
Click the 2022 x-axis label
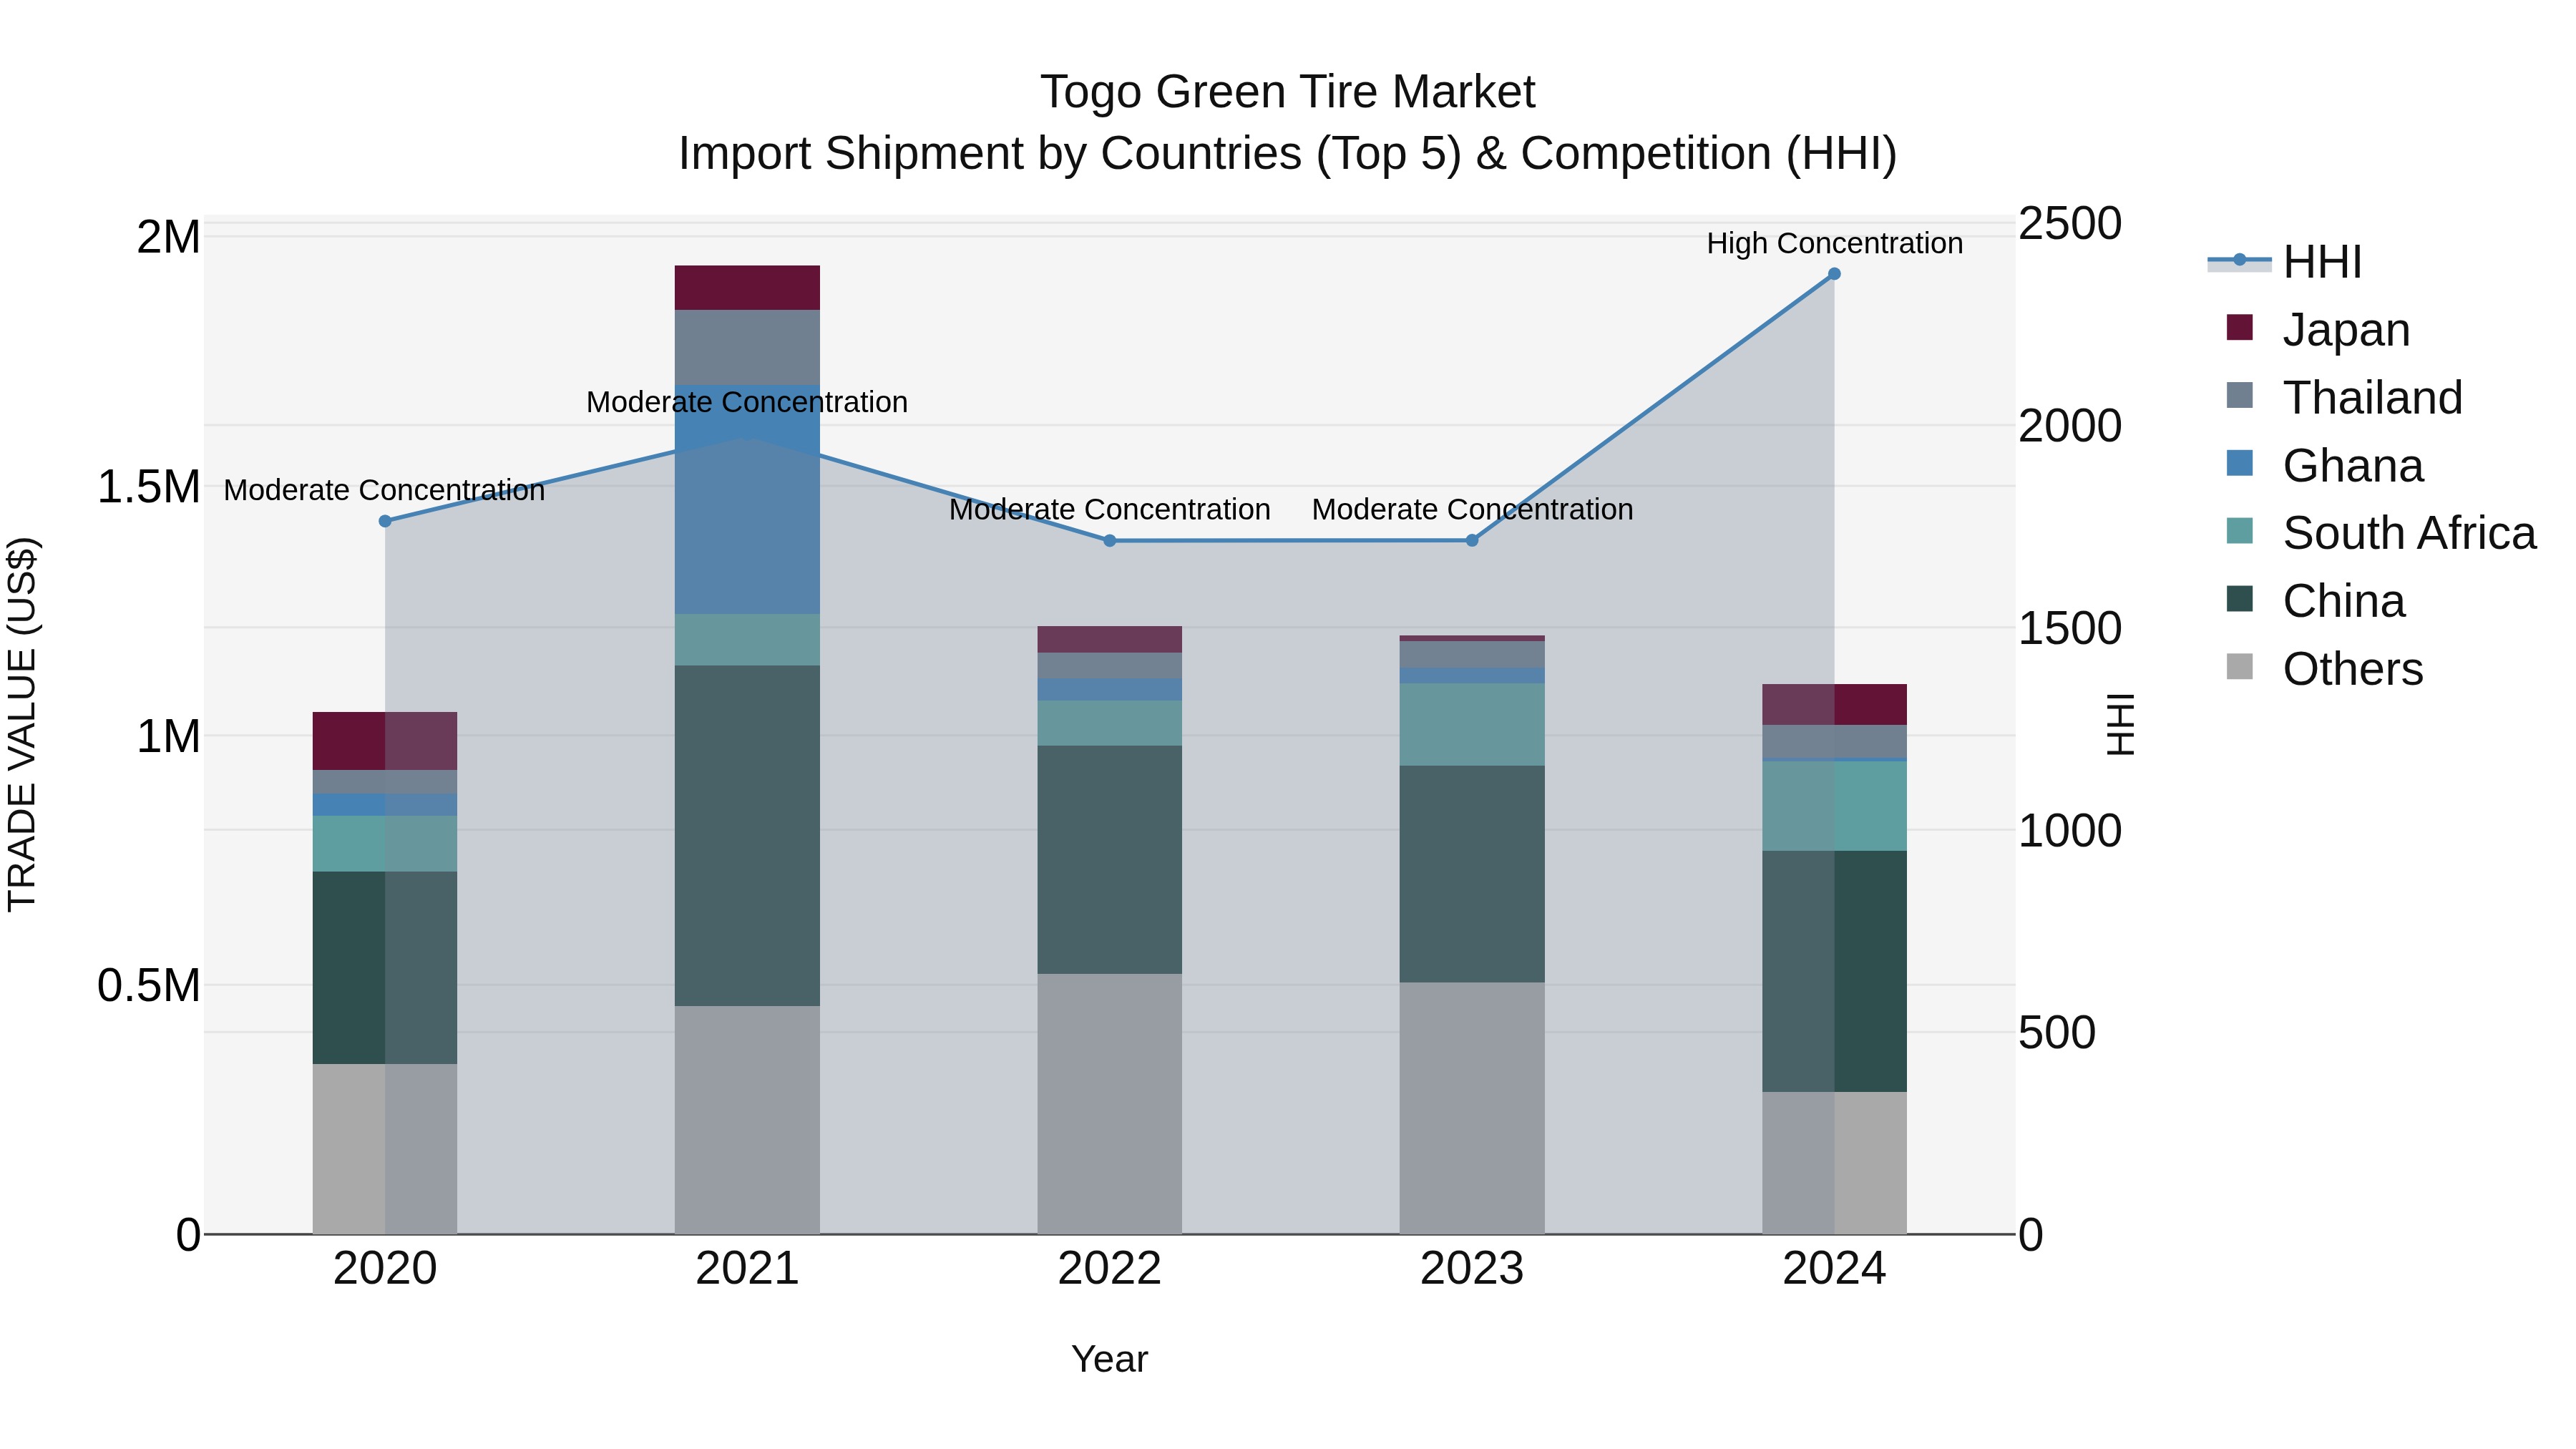click(1109, 1269)
